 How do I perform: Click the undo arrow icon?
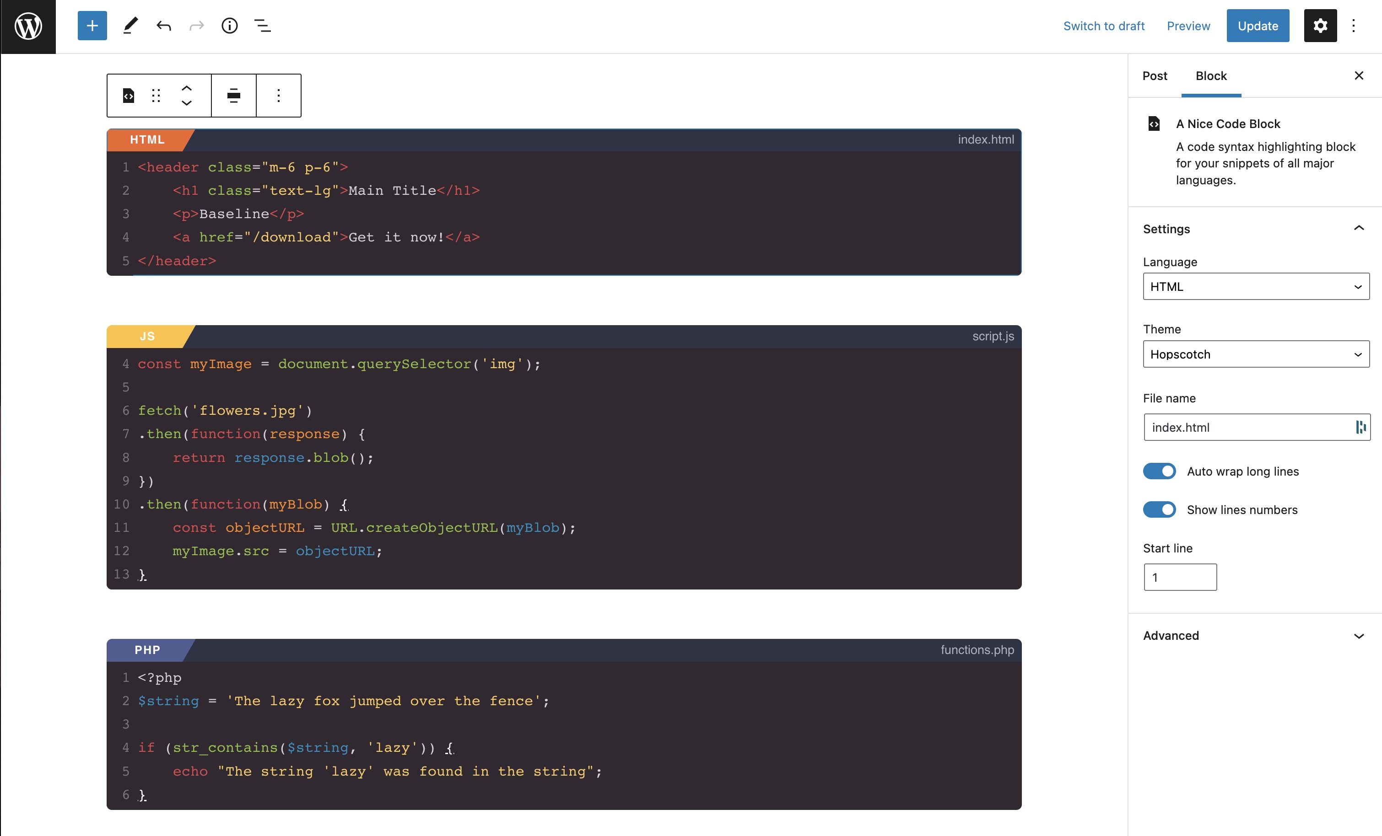click(x=164, y=26)
